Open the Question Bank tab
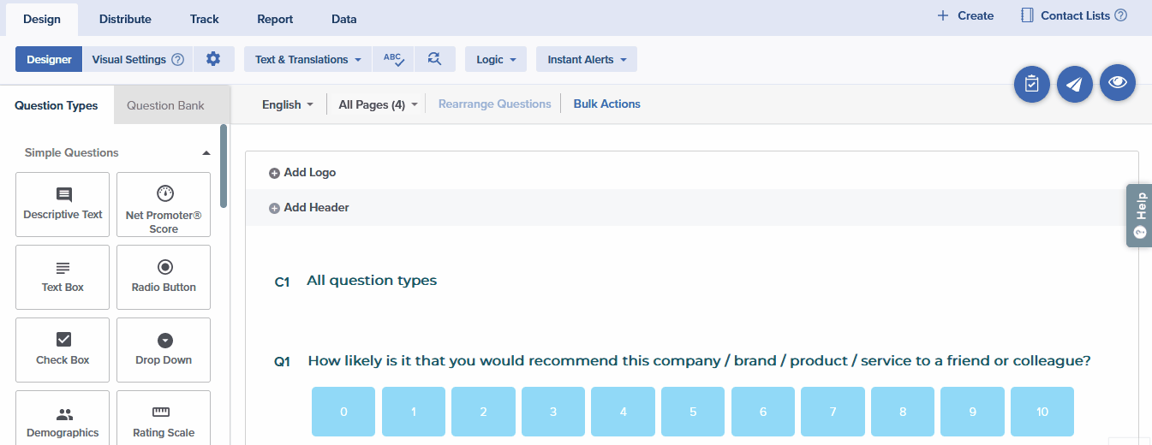The height and width of the screenshot is (445, 1152). click(x=165, y=105)
